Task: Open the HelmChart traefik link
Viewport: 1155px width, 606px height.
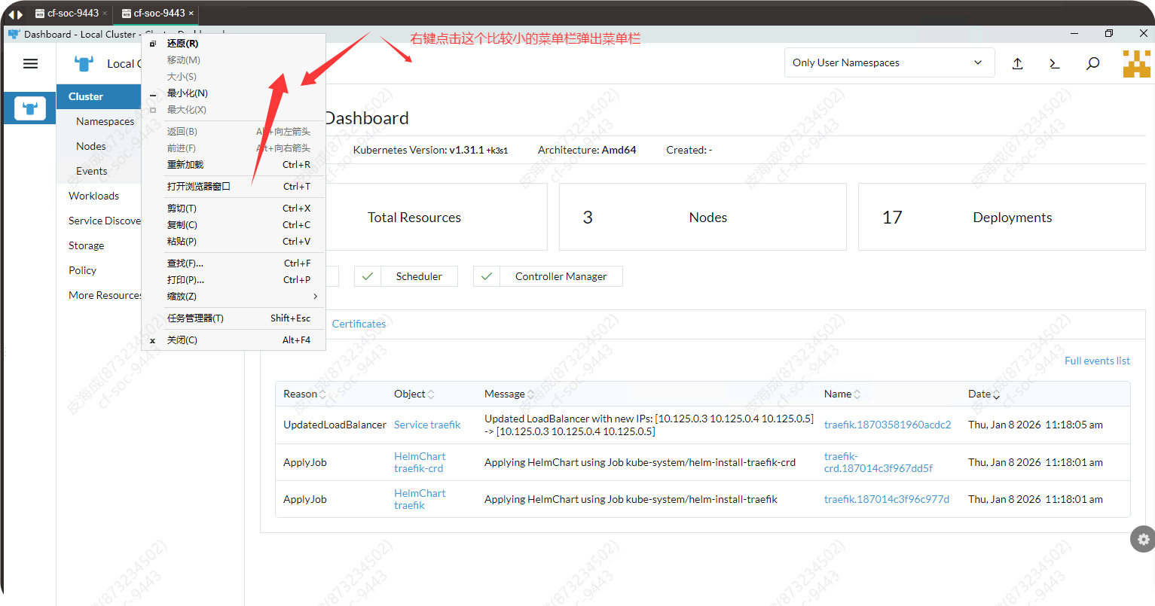Action: point(420,499)
